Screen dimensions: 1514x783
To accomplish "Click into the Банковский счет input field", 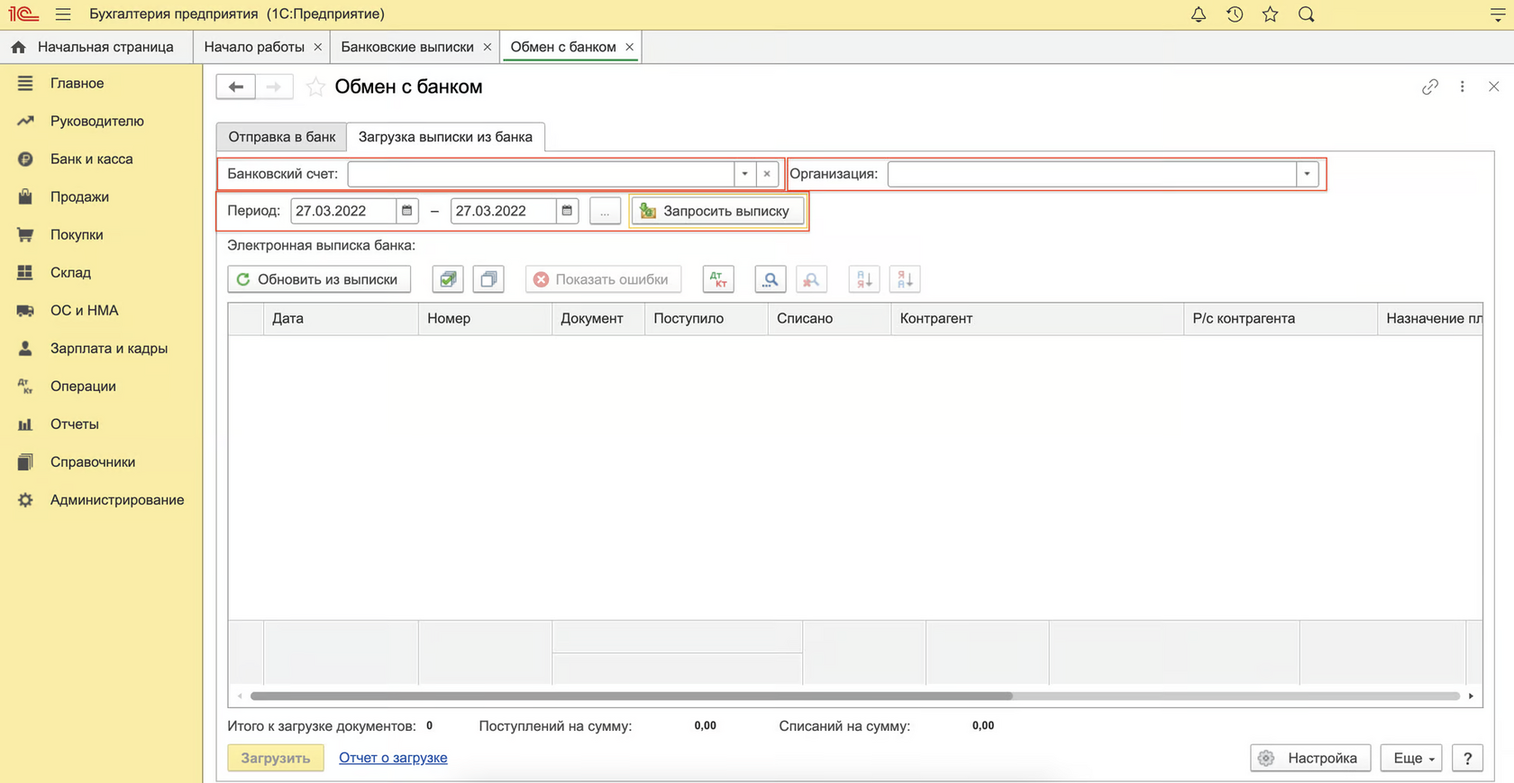I will [x=541, y=174].
